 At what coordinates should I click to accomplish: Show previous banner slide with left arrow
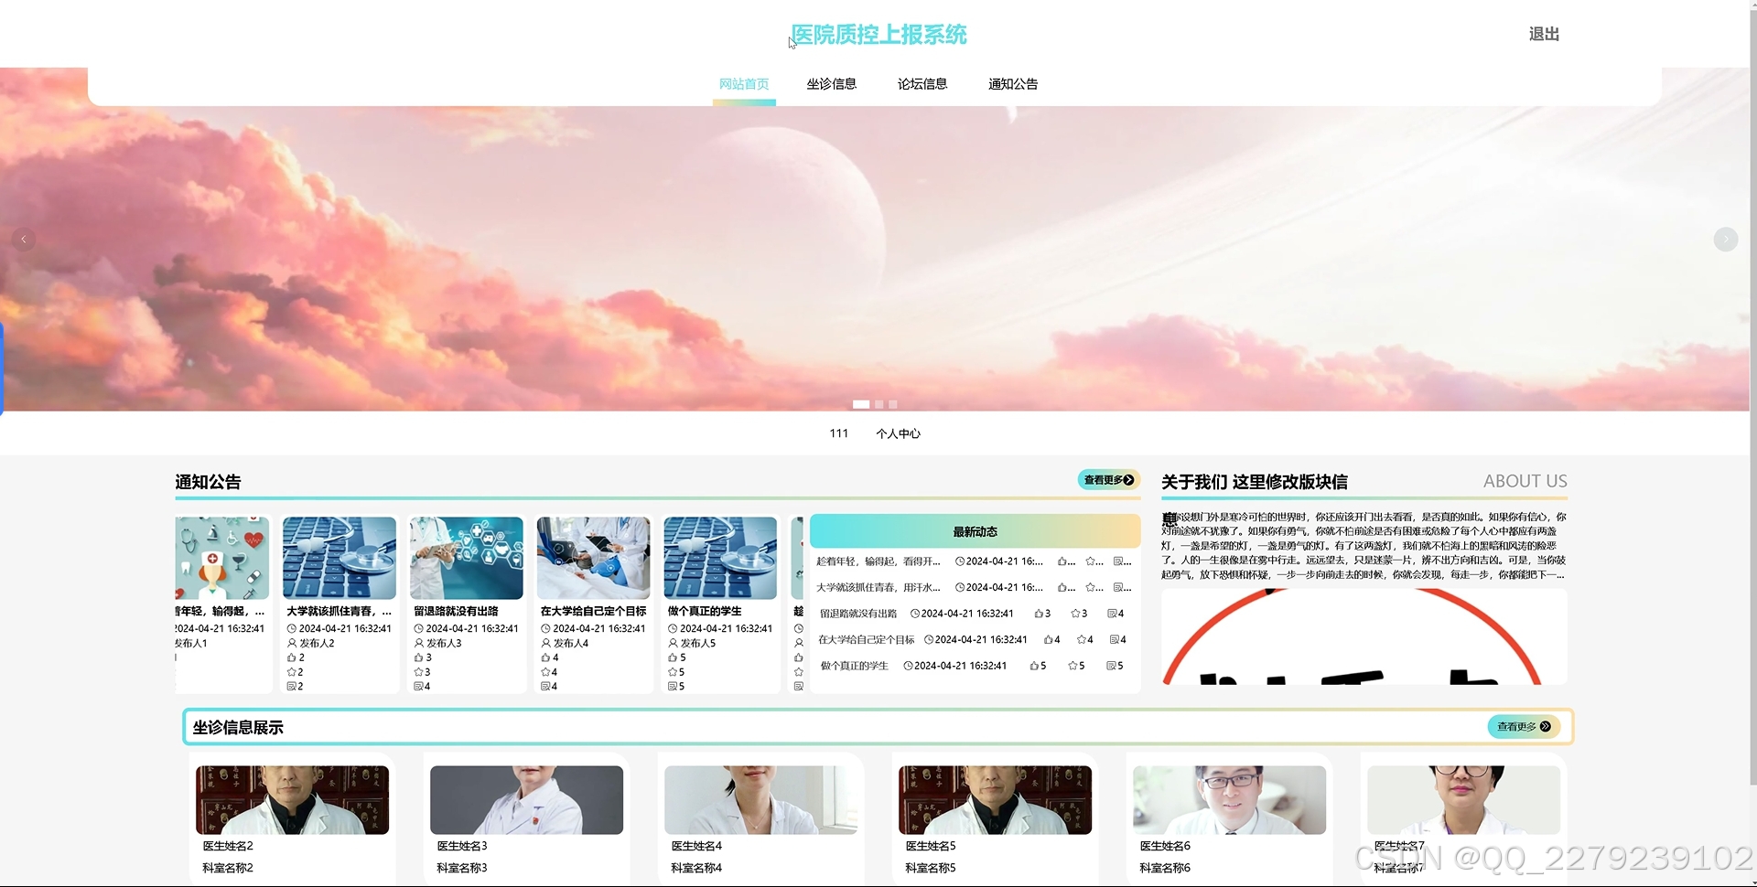pyautogui.click(x=24, y=240)
